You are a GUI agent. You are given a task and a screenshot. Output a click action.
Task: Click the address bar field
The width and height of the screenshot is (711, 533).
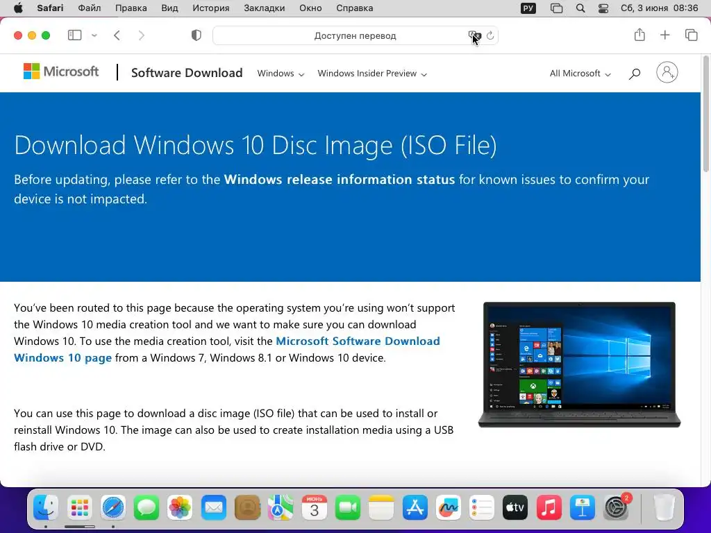click(x=355, y=35)
